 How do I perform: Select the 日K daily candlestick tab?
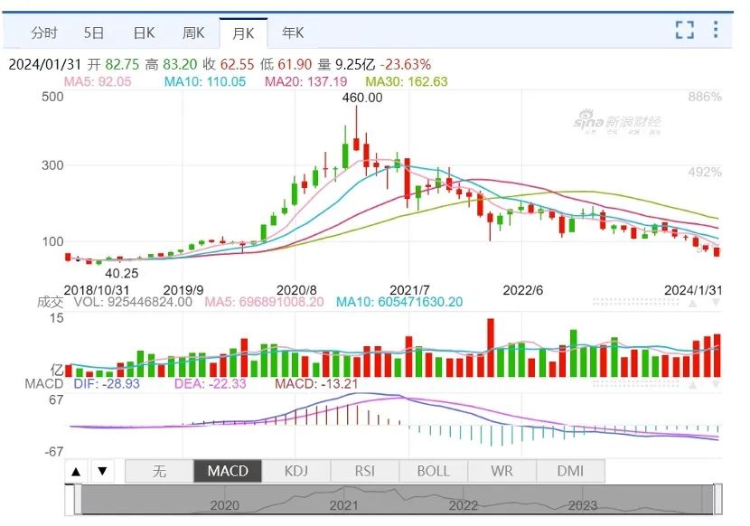[144, 33]
